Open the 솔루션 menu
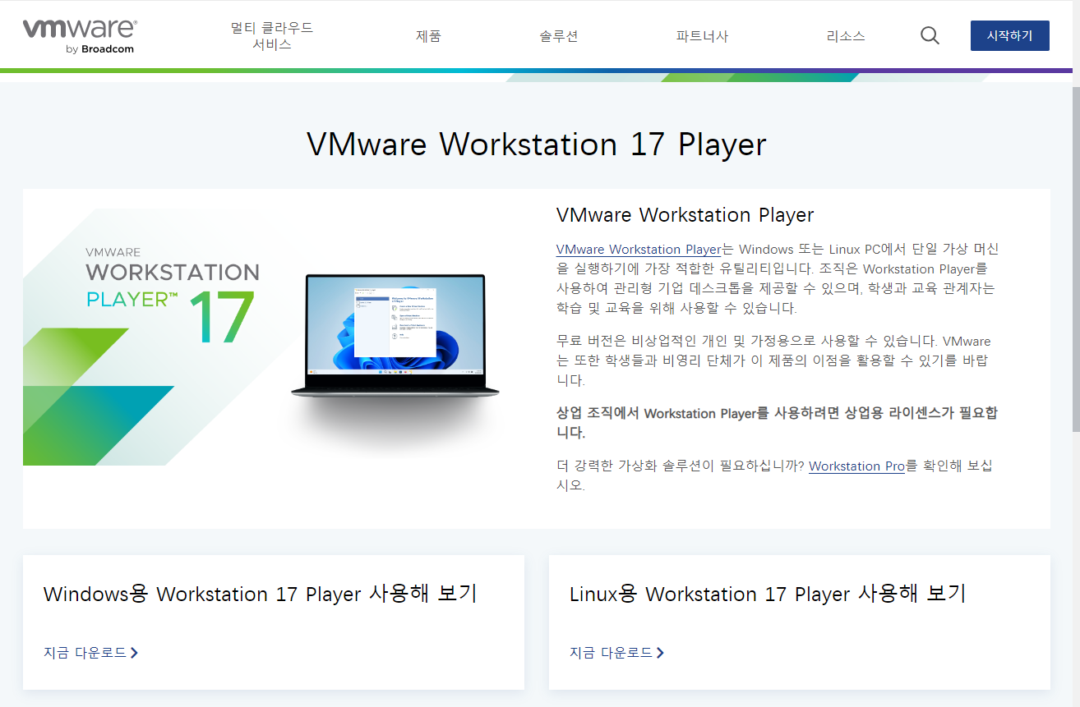This screenshot has height=707, width=1080. (x=559, y=36)
